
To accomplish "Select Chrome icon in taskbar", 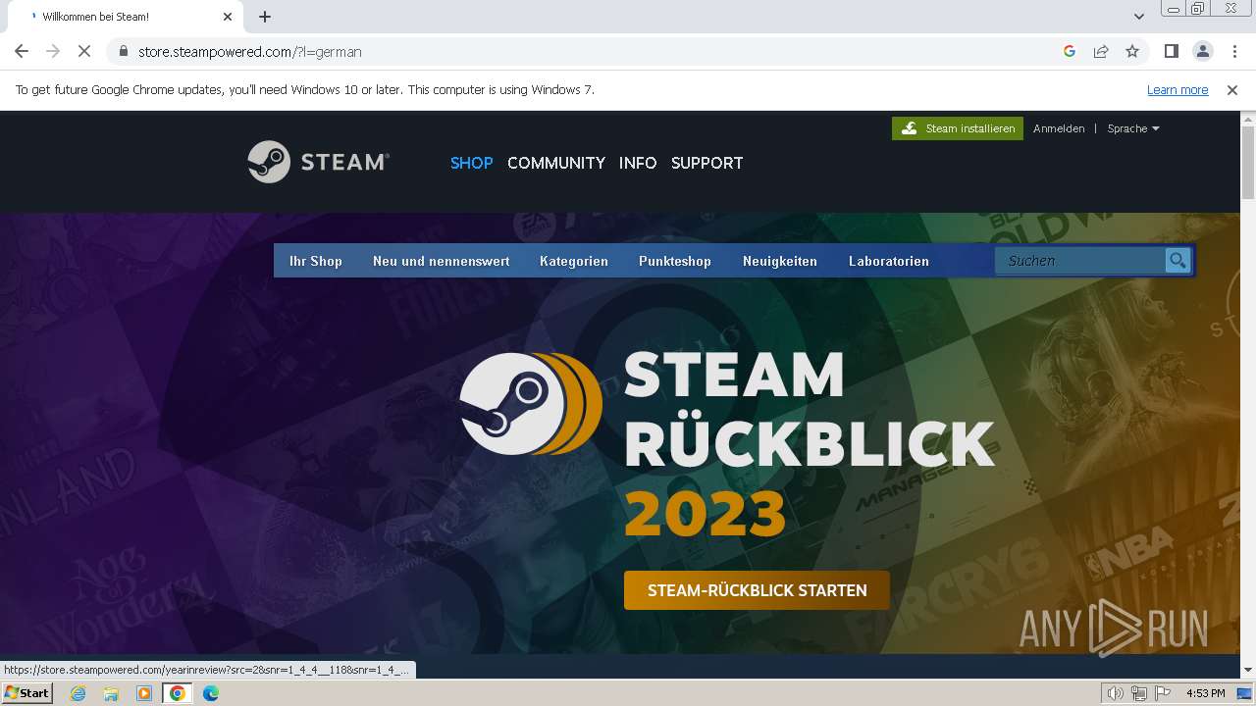I will [178, 693].
